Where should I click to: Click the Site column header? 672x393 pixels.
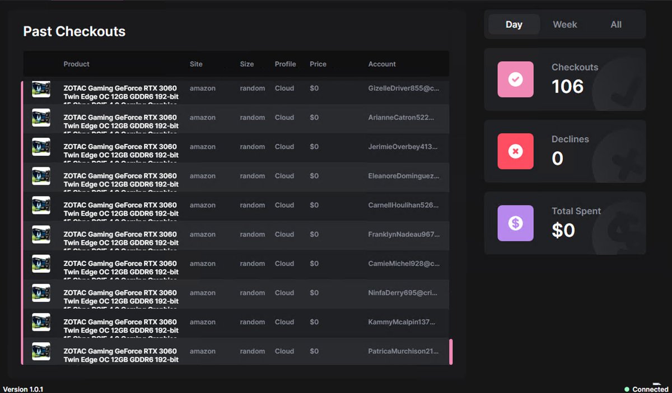196,64
